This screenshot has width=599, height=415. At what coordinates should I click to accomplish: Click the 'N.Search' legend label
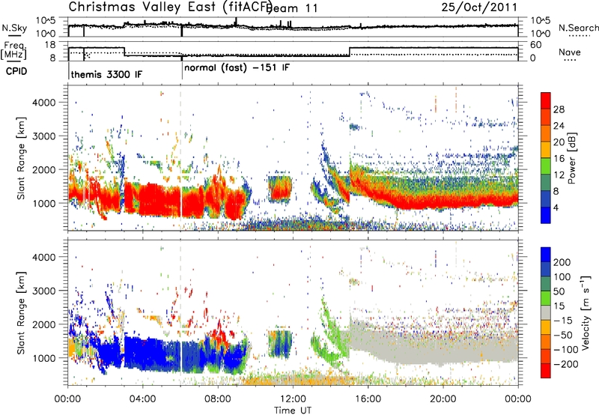[x=578, y=28]
